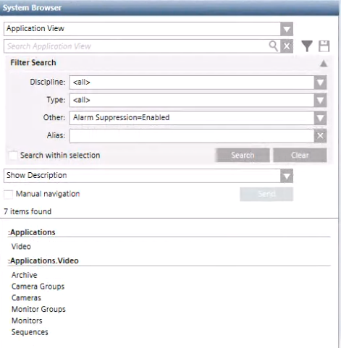
Task: Click inside the Alias input field
Action: tap(192, 136)
